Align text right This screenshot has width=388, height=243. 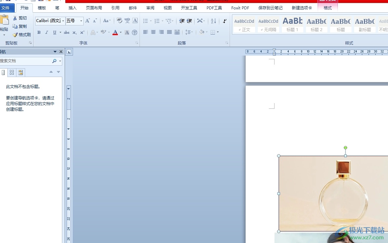coord(161,32)
